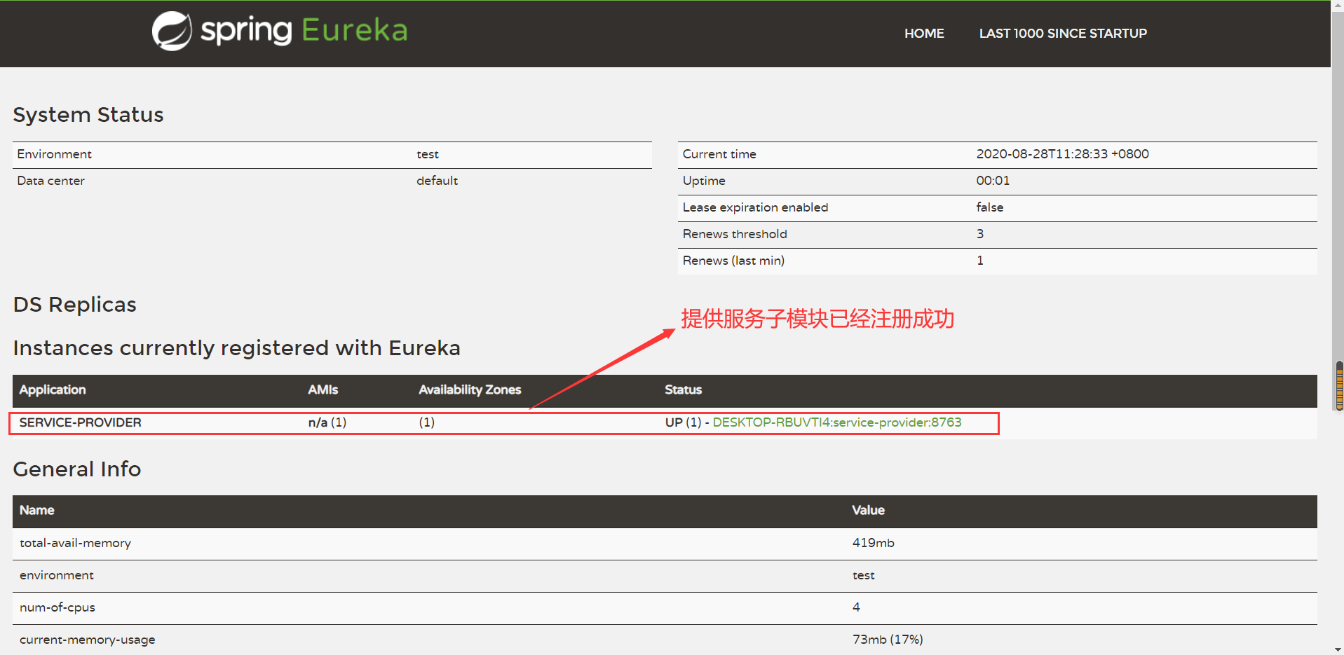Screen dimensions: 1344x655
Task: Open LAST 1000 SINCE STARTUP page
Action: coord(1062,33)
